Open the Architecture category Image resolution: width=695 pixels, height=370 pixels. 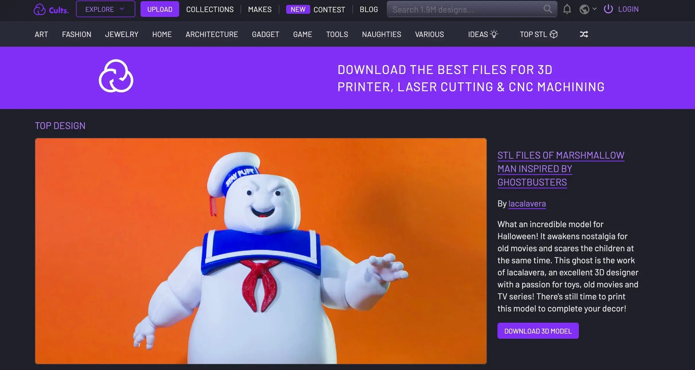[212, 34]
